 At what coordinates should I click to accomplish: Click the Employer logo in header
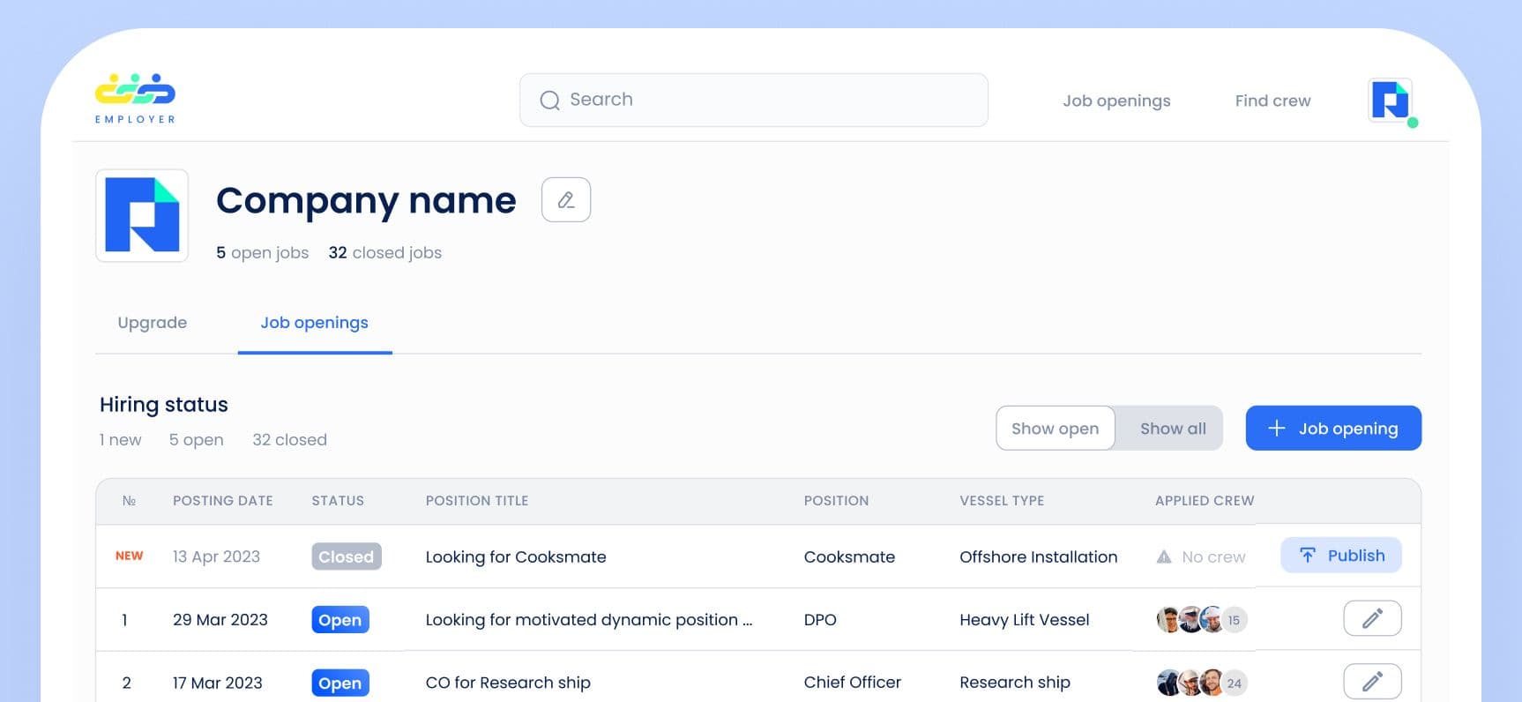(x=135, y=98)
